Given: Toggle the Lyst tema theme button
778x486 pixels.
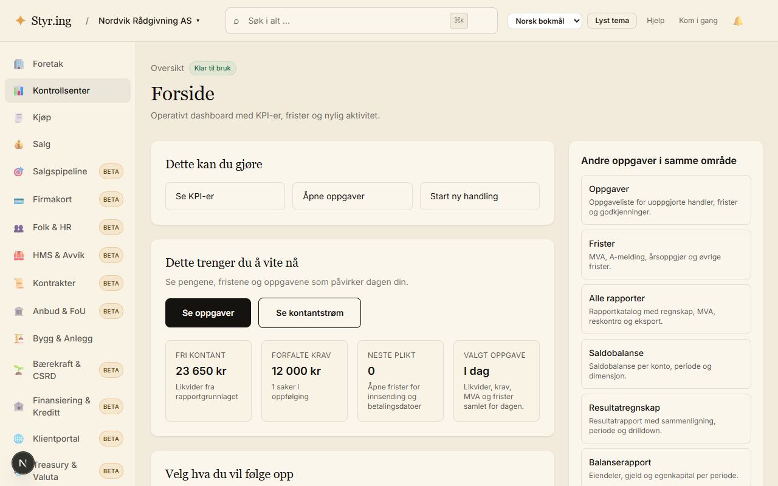Looking at the screenshot, I should pyautogui.click(x=612, y=21).
